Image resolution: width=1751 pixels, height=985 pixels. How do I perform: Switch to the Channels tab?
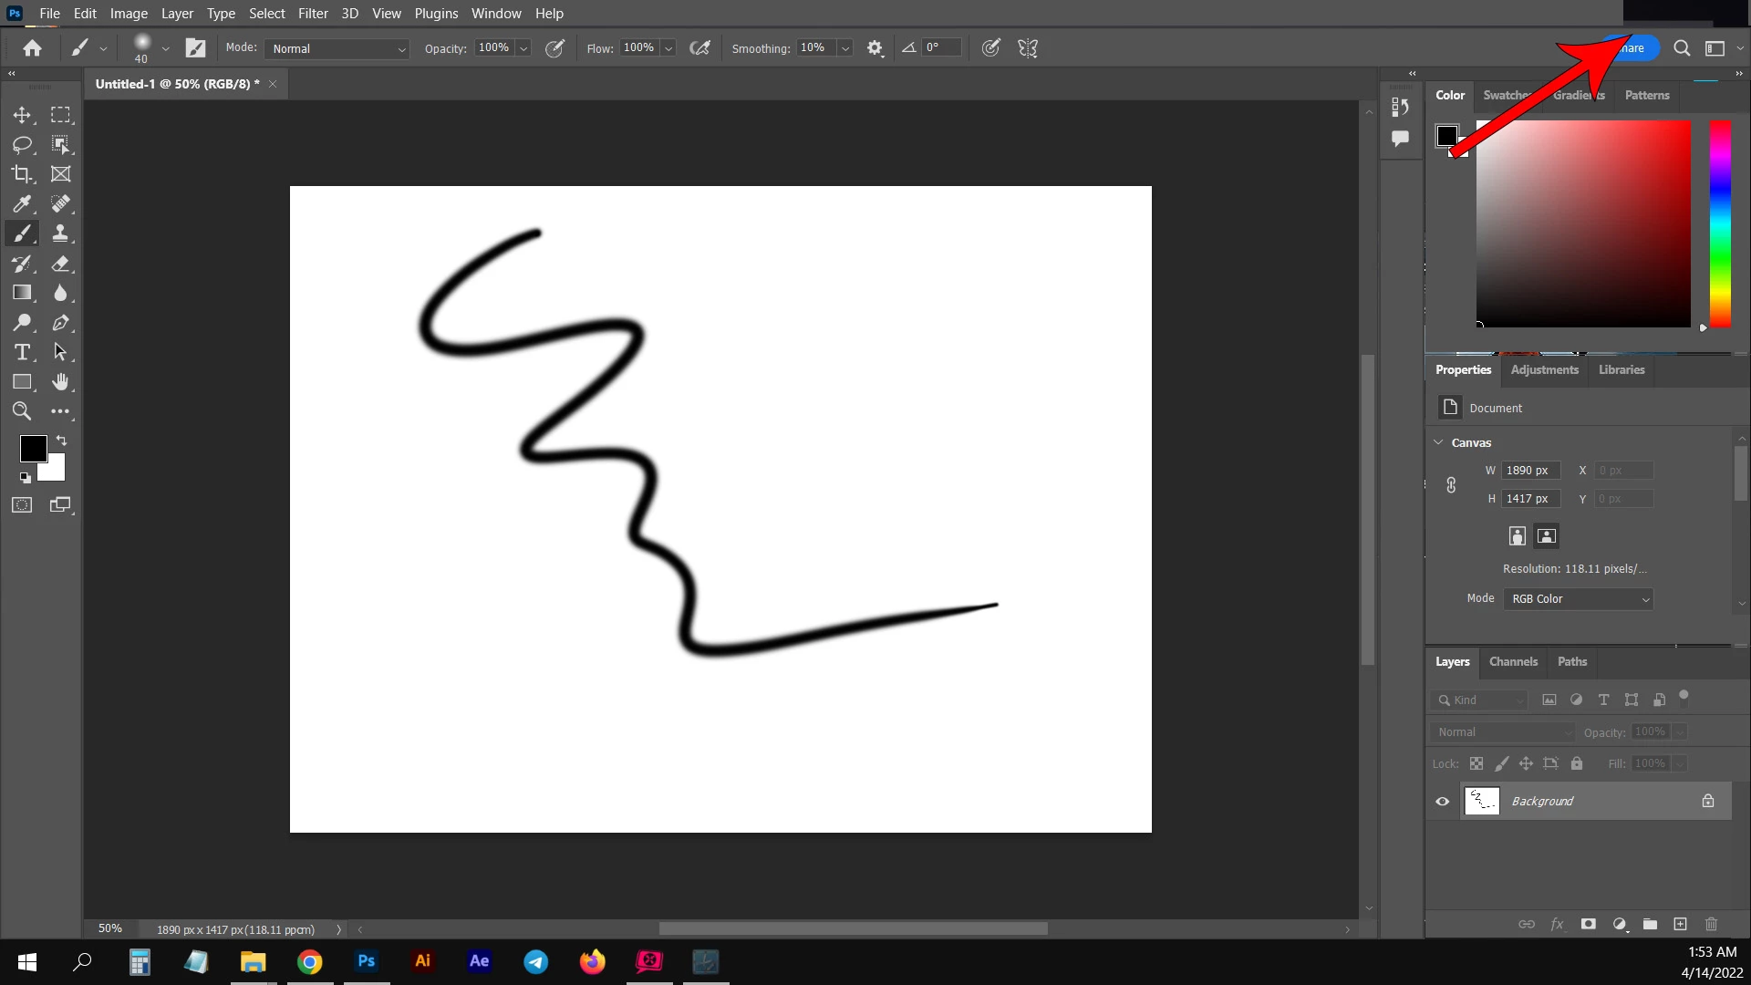1513,661
